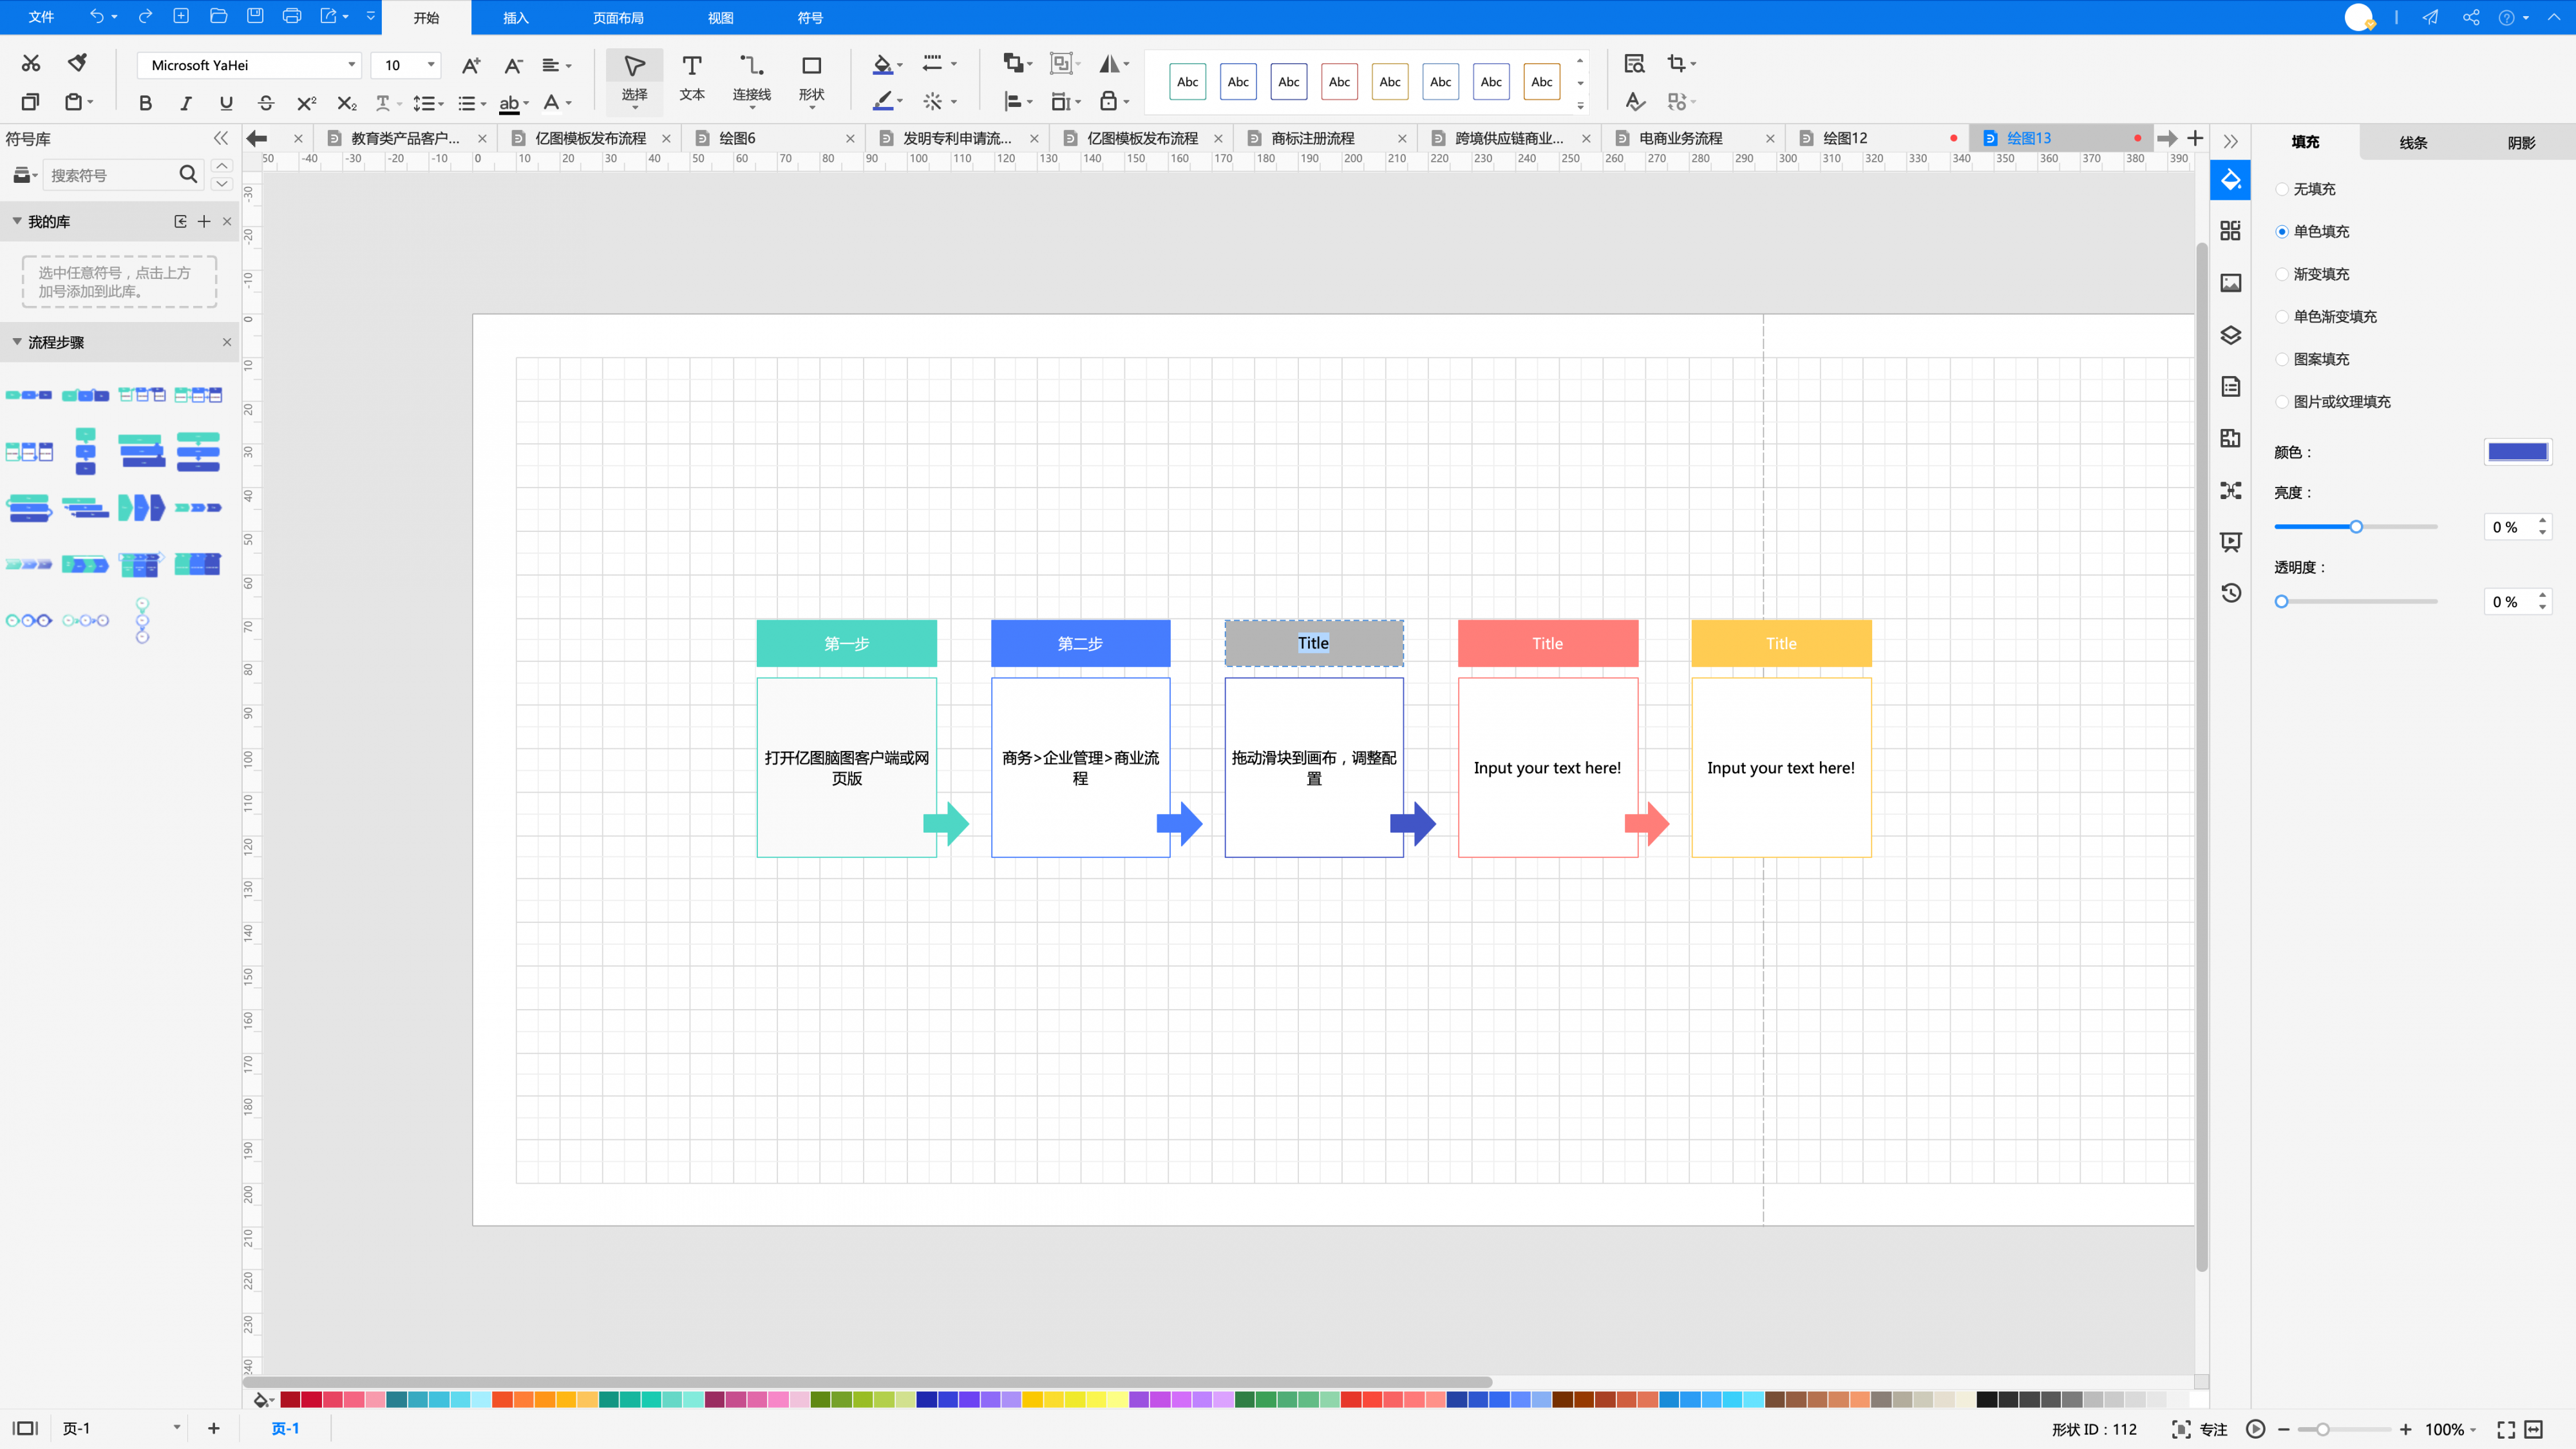Image resolution: width=2576 pixels, height=1449 pixels.
Task: Click the Format Painter brush icon
Action: click(x=77, y=63)
